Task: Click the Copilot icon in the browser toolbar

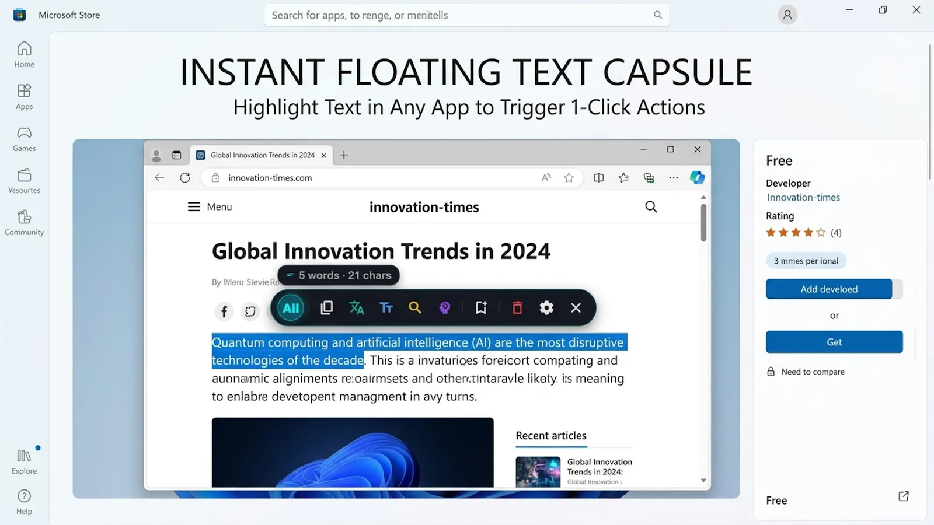Action: pos(697,177)
